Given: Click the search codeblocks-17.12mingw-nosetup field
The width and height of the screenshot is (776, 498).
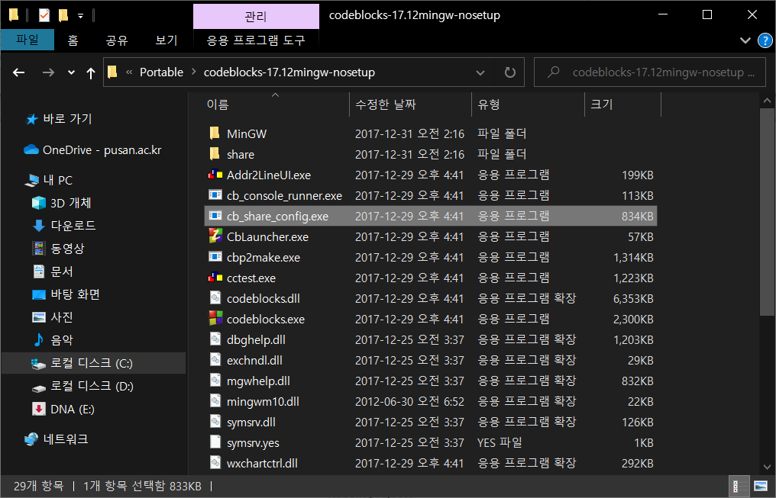Looking at the screenshot, I should click(x=650, y=72).
